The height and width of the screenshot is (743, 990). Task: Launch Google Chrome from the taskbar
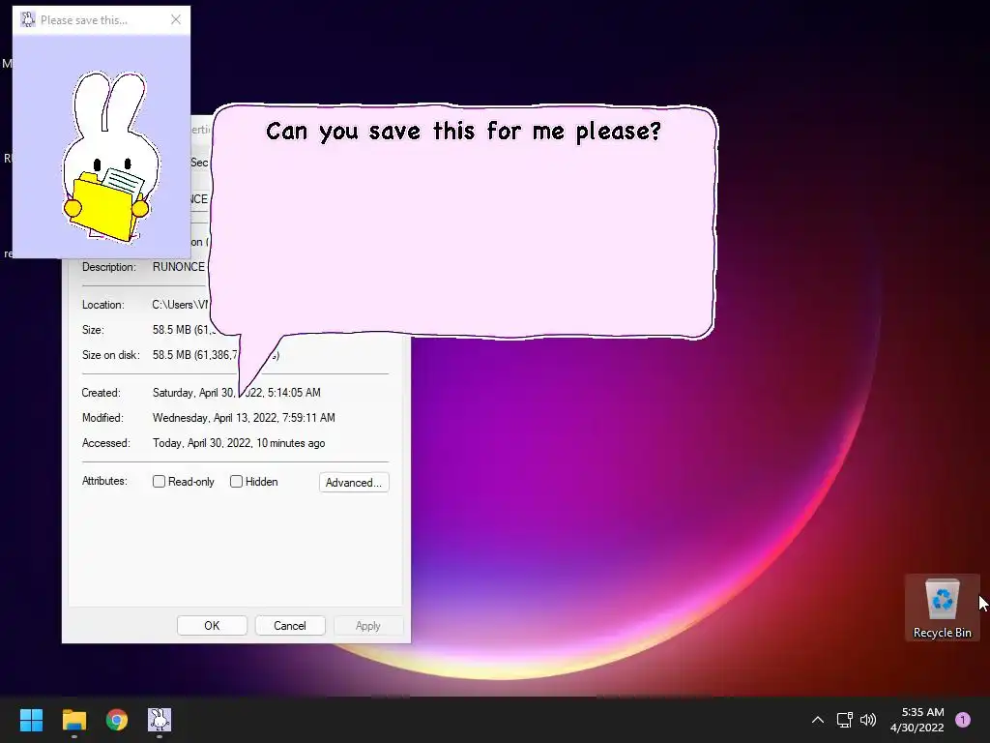(117, 719)
